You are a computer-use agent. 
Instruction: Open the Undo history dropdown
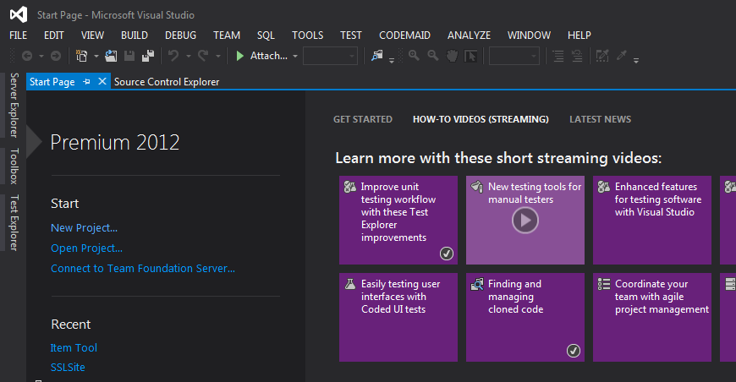(188, 57)
